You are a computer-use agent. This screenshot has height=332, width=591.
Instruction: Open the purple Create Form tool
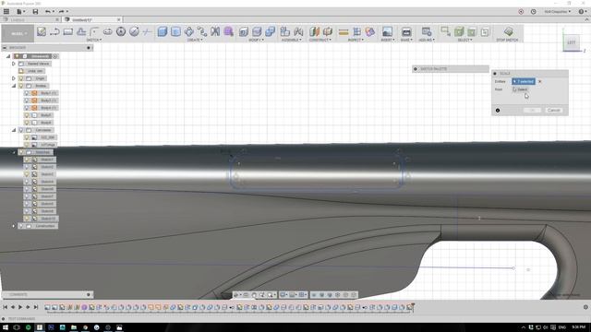pos(228,32)
